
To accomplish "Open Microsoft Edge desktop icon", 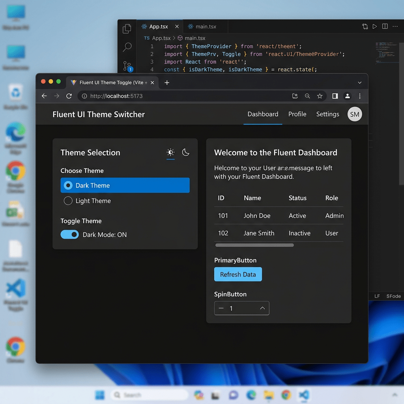I will tap(15, 138).
